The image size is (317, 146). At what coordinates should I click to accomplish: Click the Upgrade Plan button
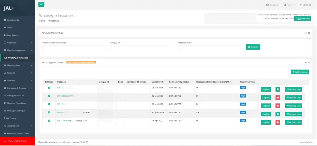[x=302, y=19]
